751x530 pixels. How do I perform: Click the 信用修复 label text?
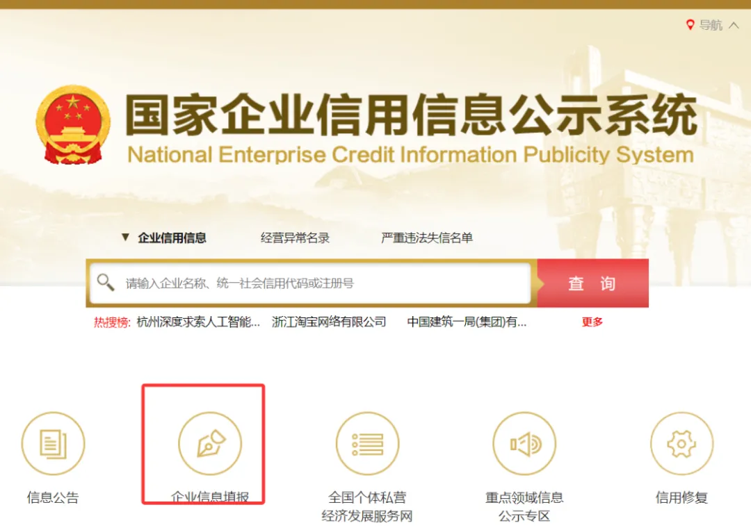pos(681,497)
